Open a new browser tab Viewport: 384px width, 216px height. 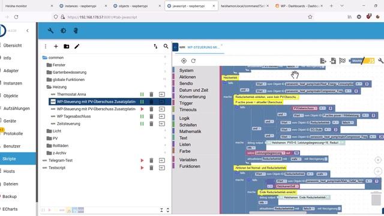click(x=331, y=6)
